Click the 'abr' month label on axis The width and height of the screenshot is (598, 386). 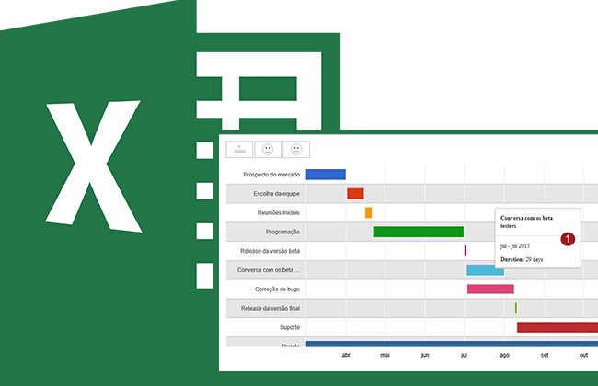(346, 355)
